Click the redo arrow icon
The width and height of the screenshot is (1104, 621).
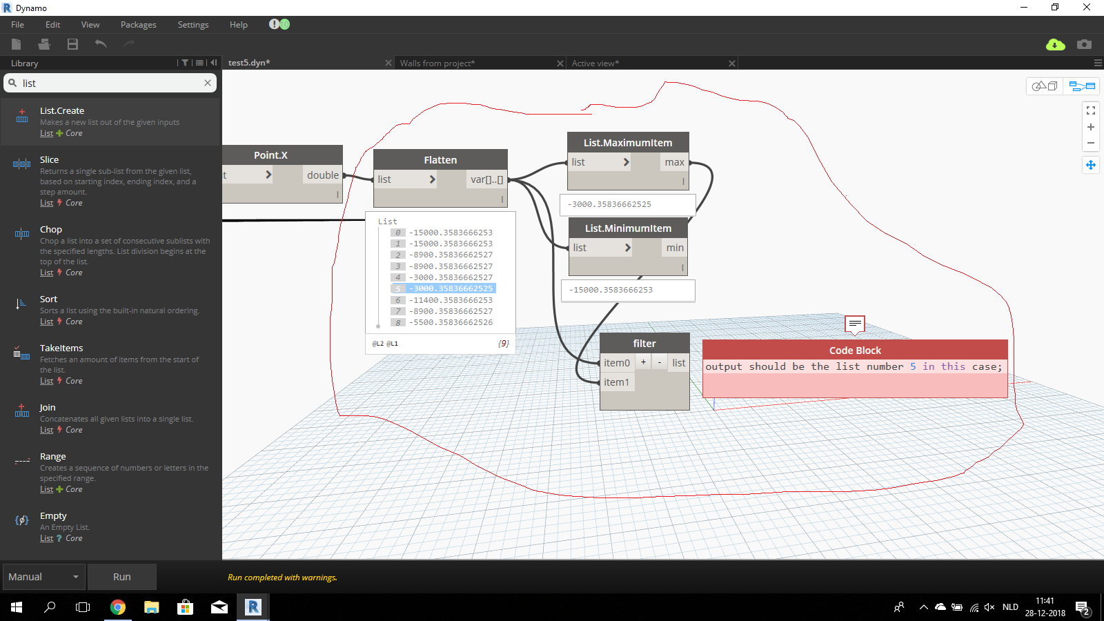tap(129, 44)
